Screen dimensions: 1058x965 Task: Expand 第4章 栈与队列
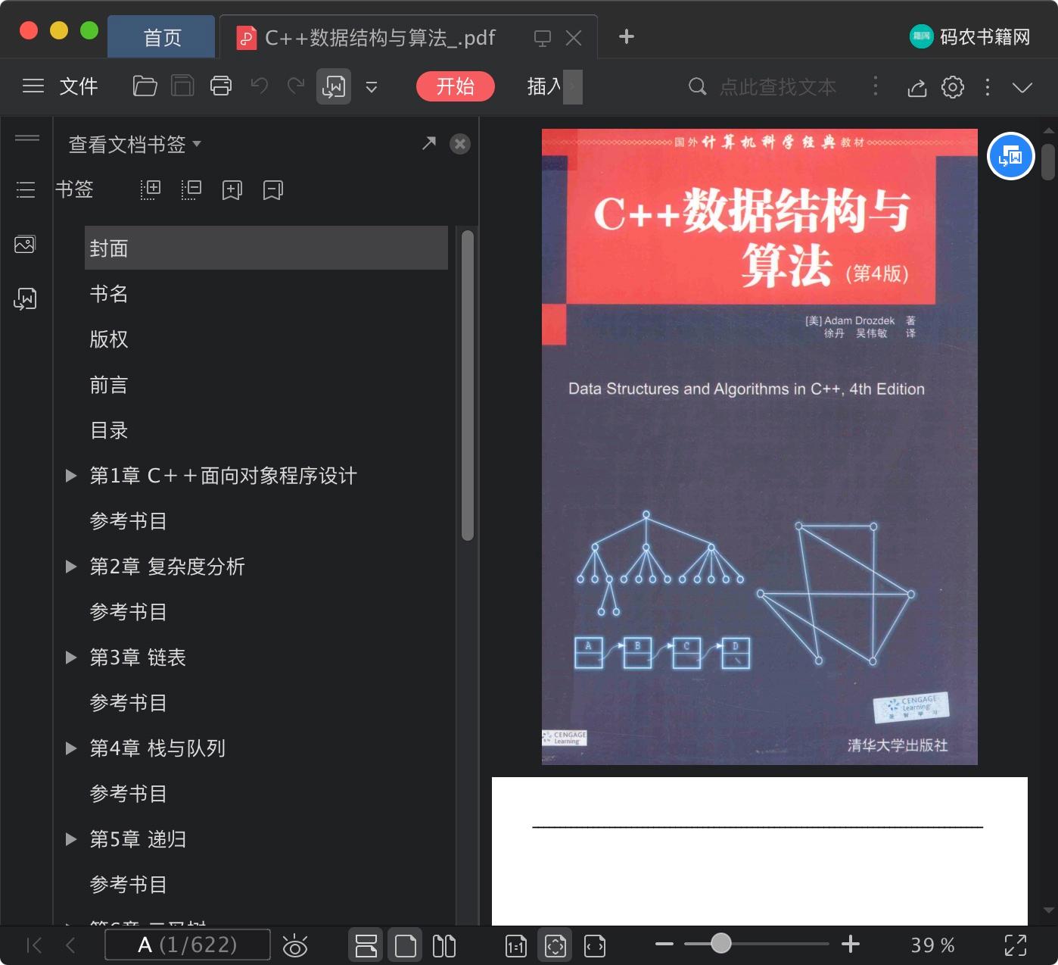pos(71,748)
